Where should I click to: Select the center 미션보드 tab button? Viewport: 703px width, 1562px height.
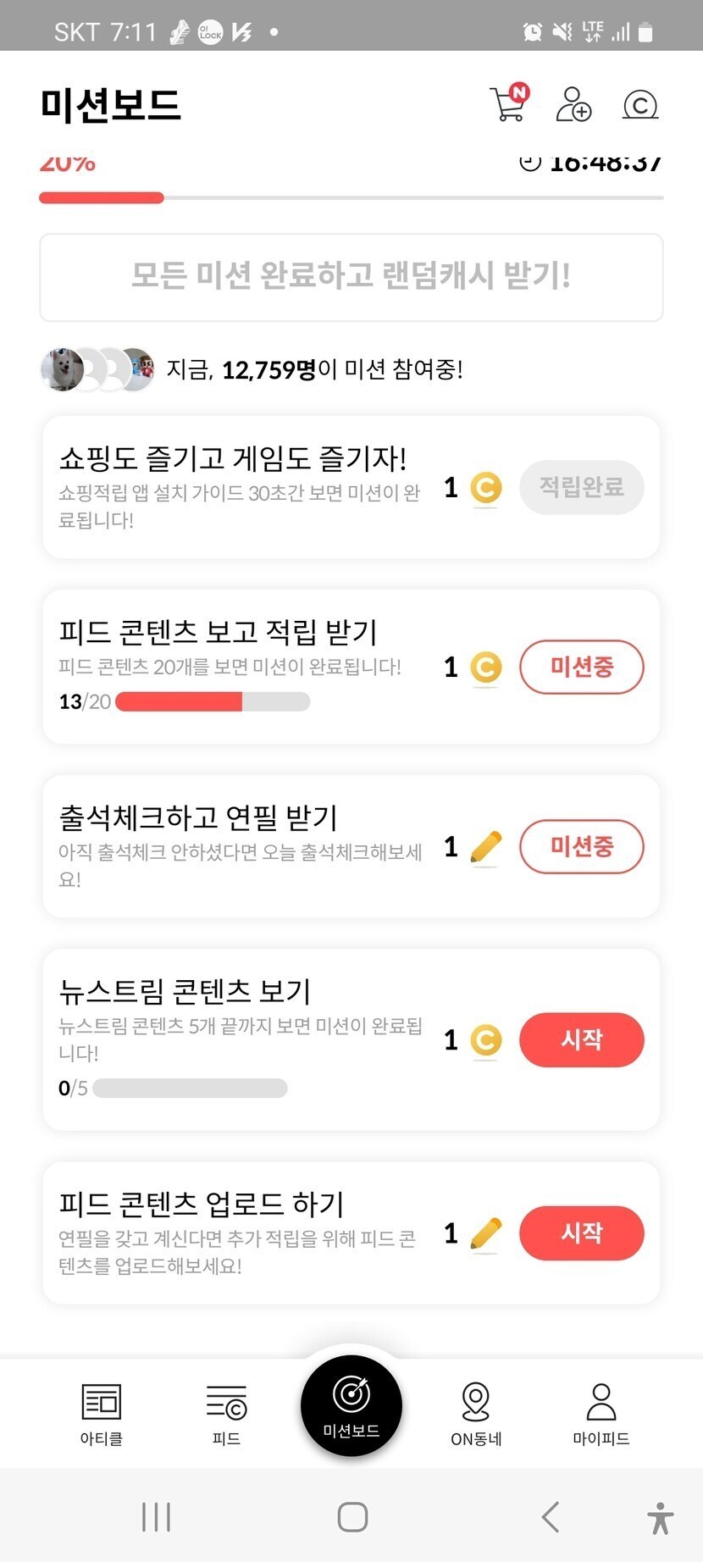tap(351, 1404)
